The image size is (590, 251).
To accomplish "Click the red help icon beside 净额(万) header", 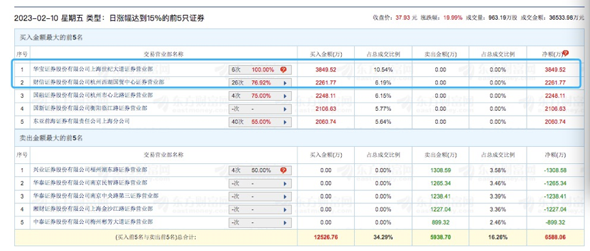I will [x=565, y=53].
